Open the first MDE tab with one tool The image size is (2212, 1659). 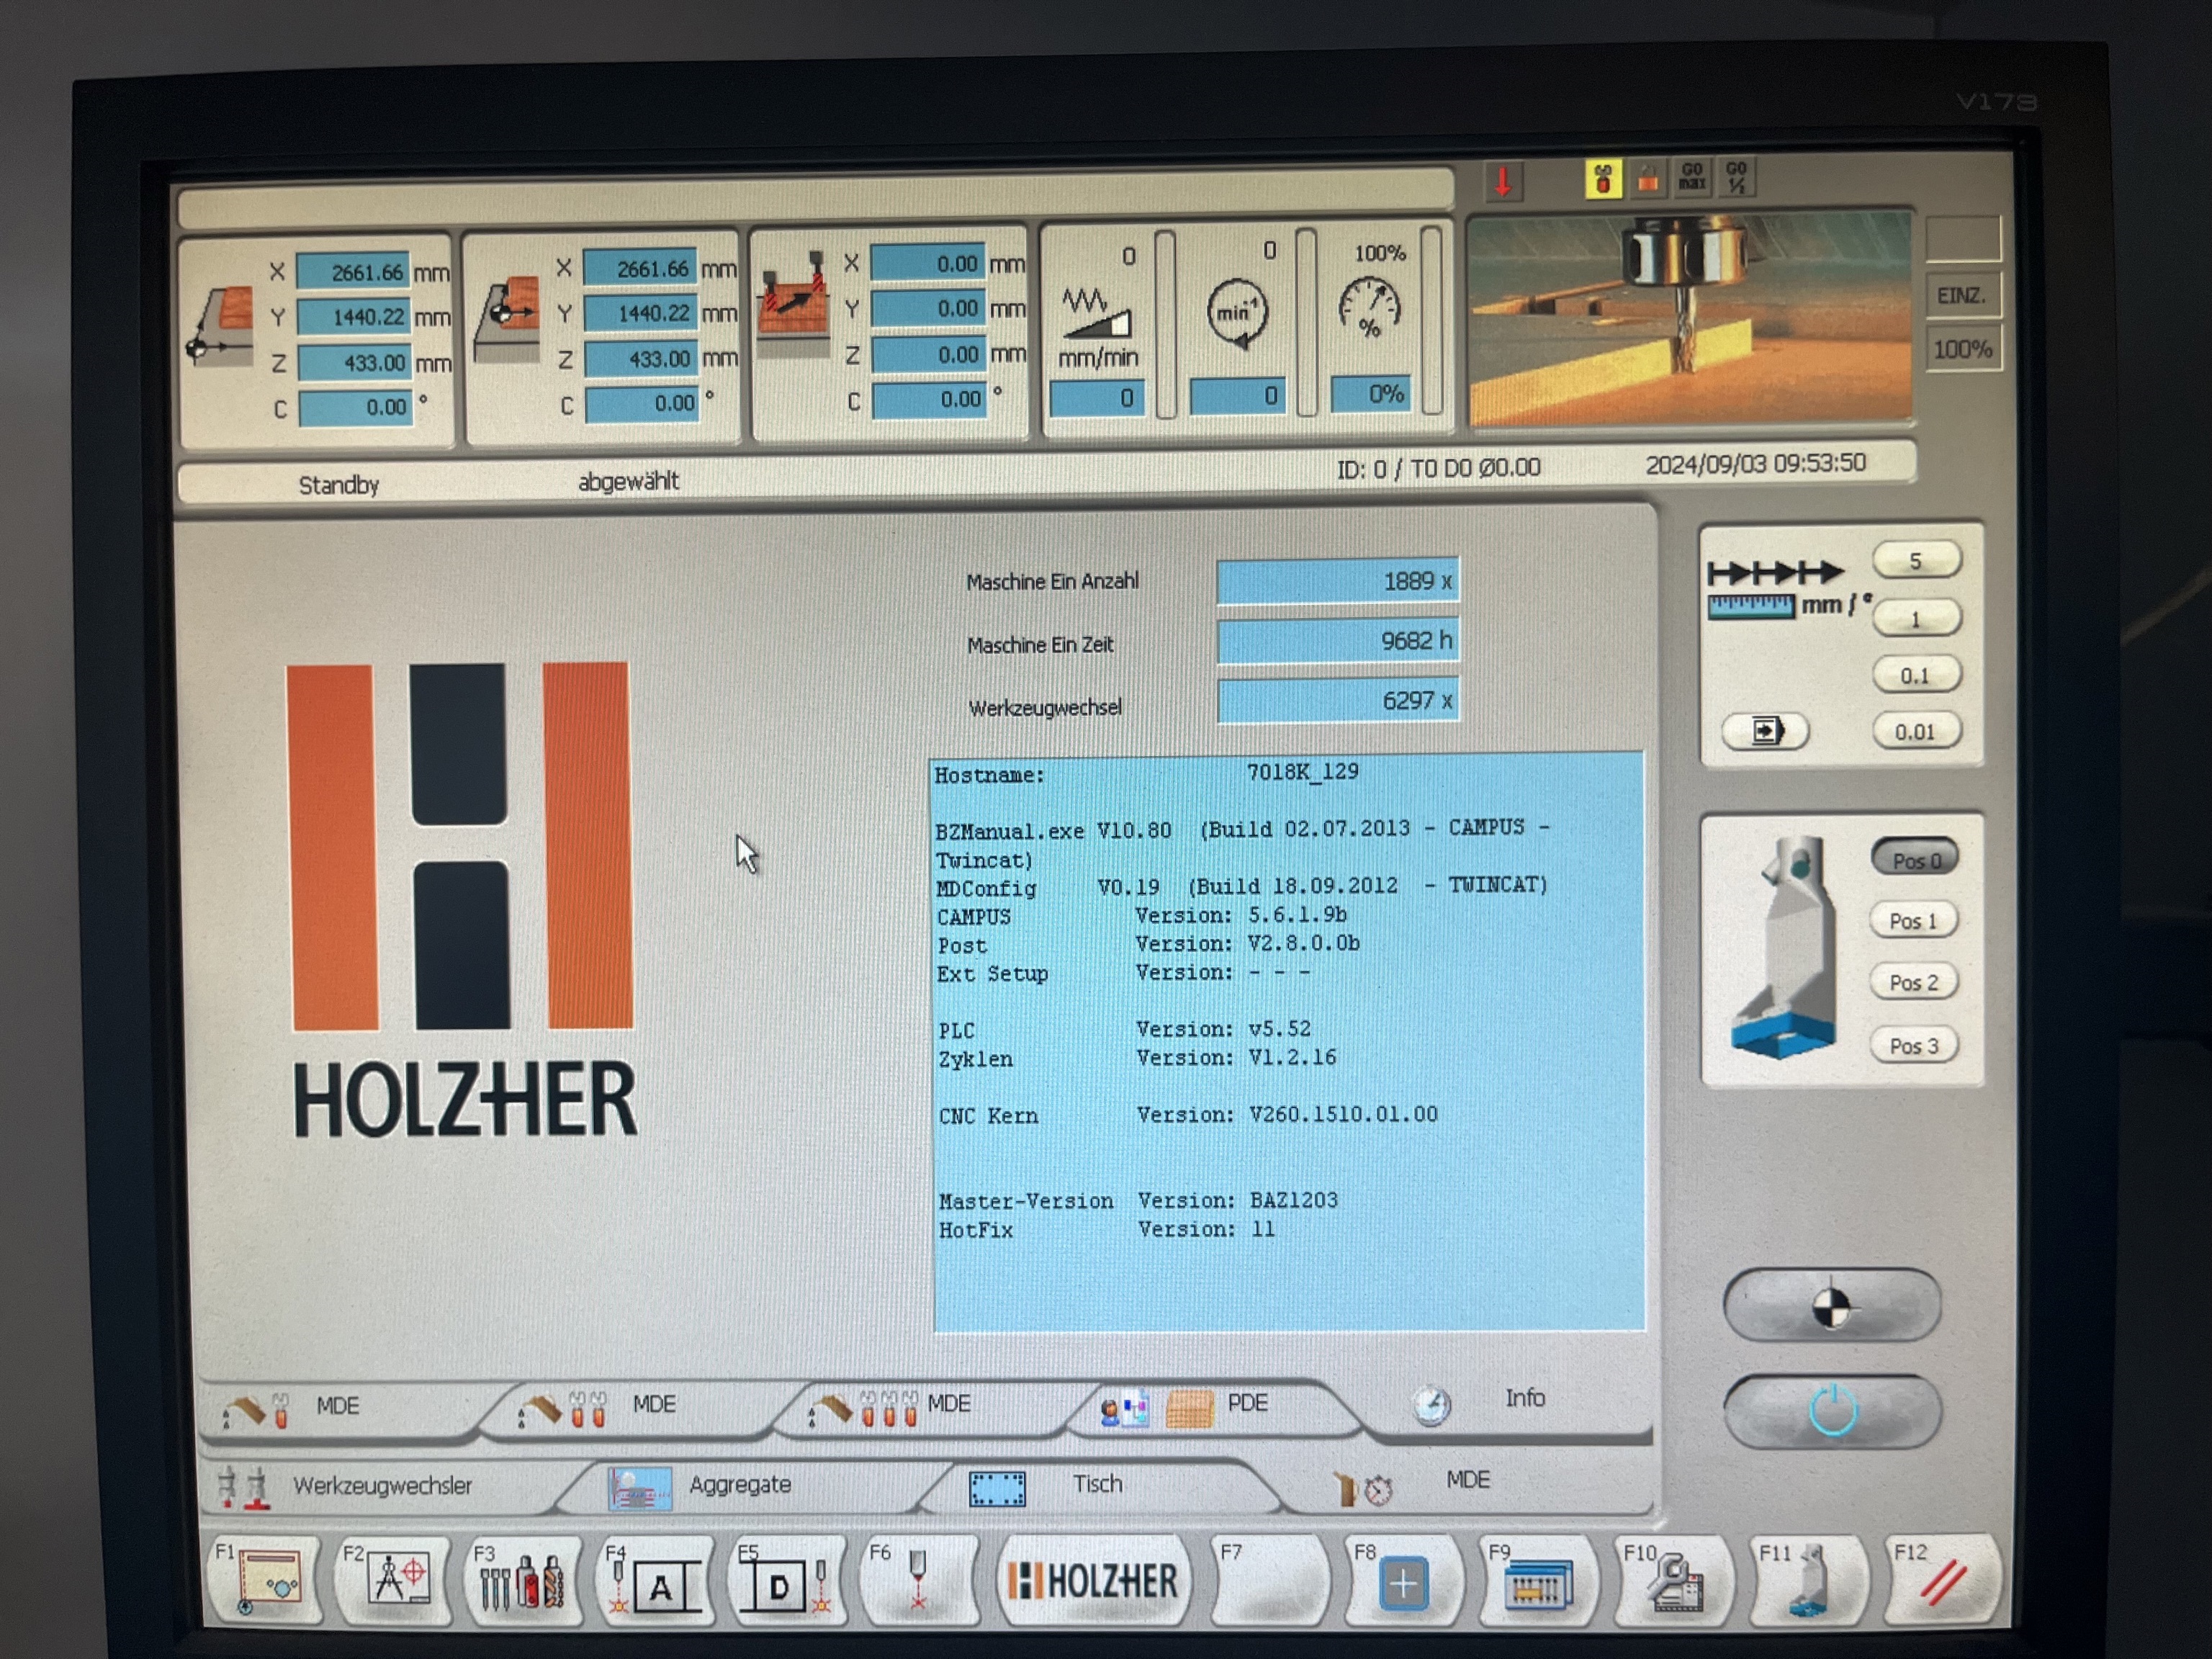[x=338, y=1408]
